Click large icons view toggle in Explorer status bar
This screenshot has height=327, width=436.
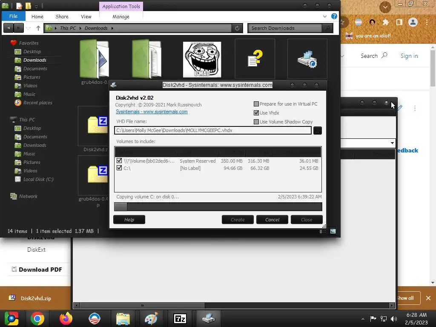point(333,231)
